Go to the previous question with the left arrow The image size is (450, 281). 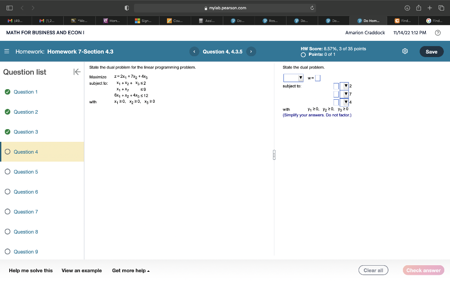click(x=194, y=51)
